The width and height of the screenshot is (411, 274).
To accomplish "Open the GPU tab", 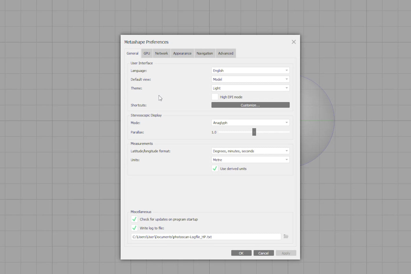I will [147, 53].
